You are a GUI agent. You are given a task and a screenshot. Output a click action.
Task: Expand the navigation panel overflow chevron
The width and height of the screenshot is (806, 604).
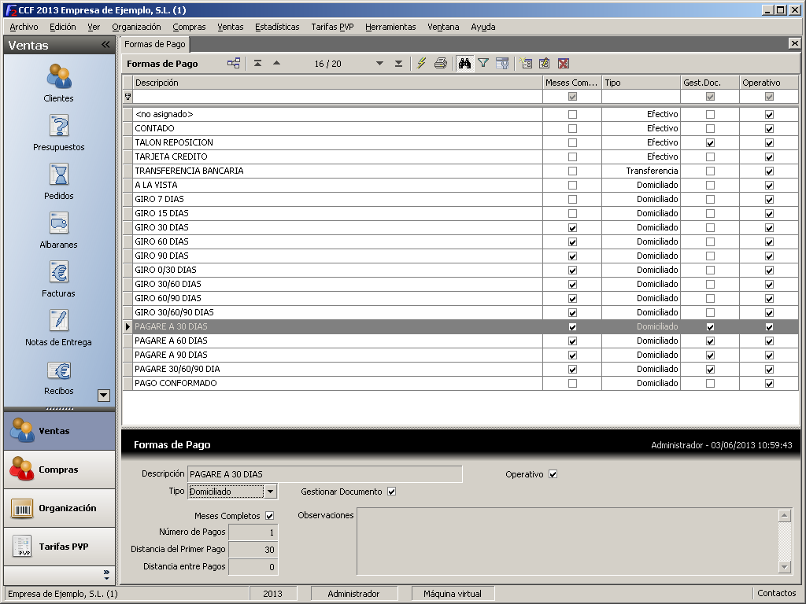pos(106,574)
